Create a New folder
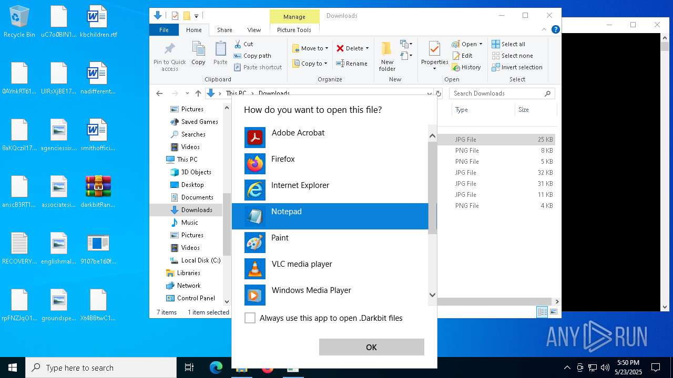Screen dimensions: 673x378 click(387, 57)
